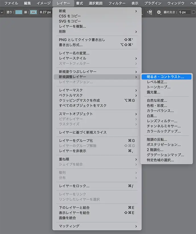Choose PNG としてクイック書き出し
This screenshot has width=196, height=234.
[x=97, y=40]
